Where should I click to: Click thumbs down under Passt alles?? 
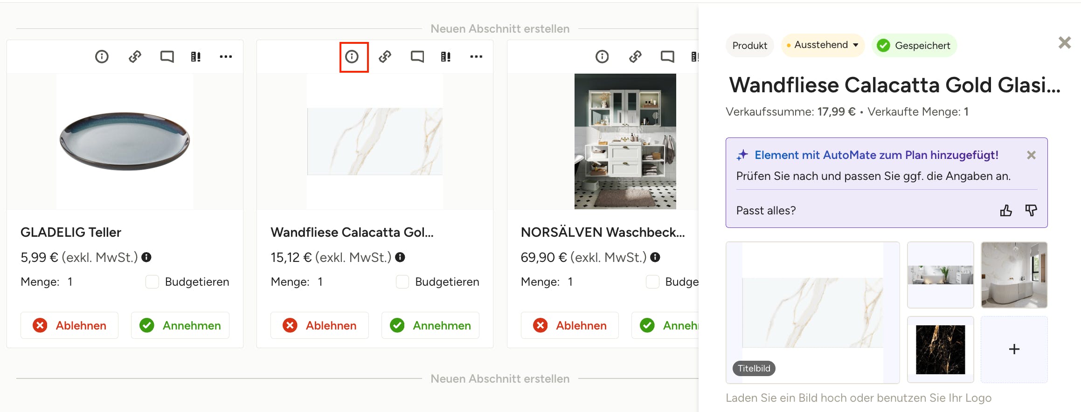(1031, 211)
